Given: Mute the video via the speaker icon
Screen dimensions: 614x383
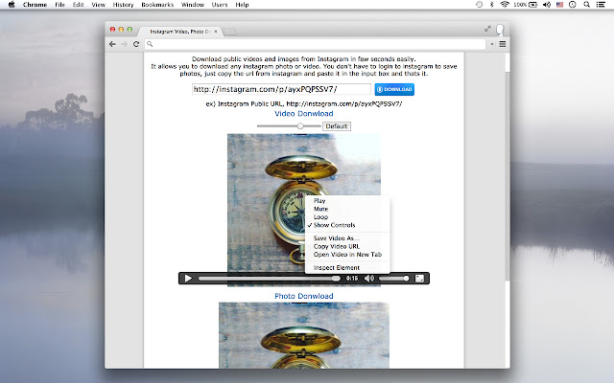Looking at the screenshot, I should (368, 279).
